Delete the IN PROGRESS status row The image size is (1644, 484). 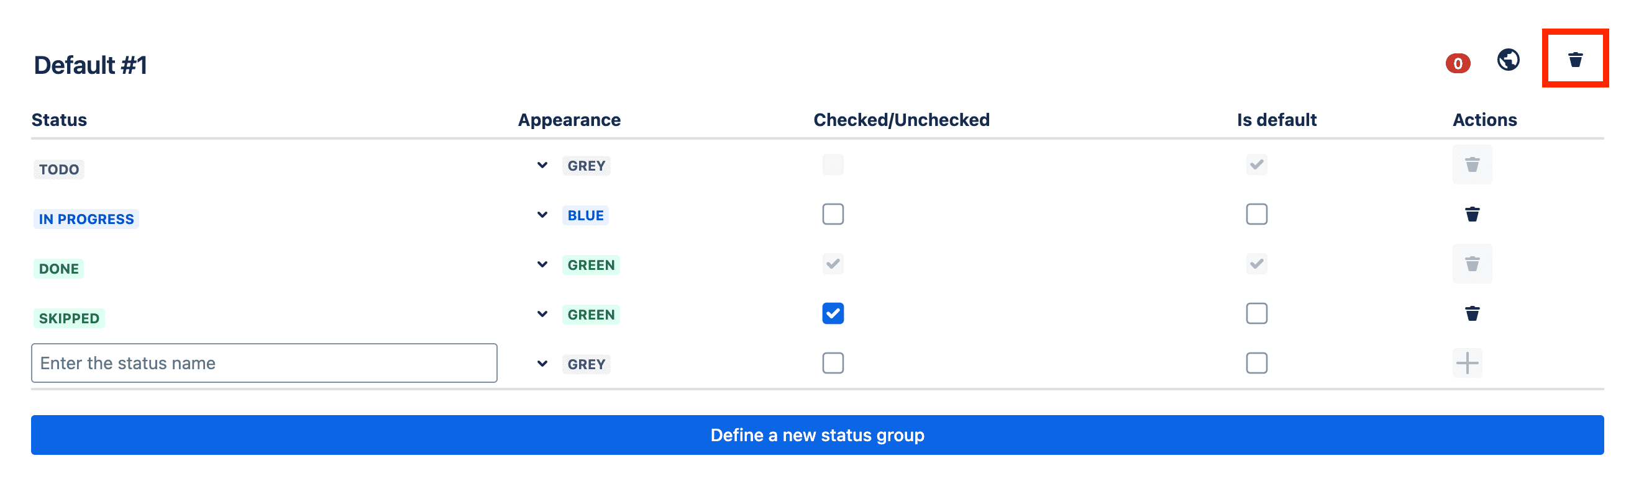(x=1472, y=214)
